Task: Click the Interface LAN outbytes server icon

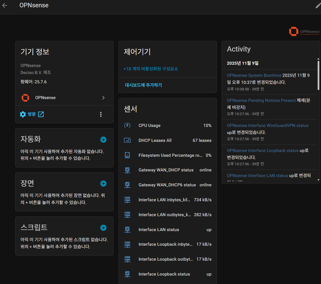Action: tap(127, 215)
